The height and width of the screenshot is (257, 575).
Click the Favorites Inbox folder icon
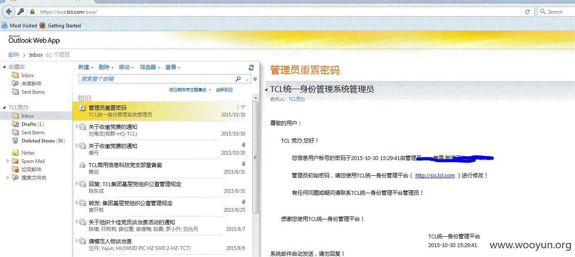15,75
